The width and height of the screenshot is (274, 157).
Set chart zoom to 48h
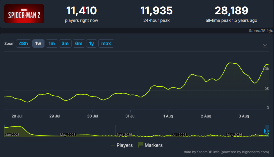tap(24, 44)
